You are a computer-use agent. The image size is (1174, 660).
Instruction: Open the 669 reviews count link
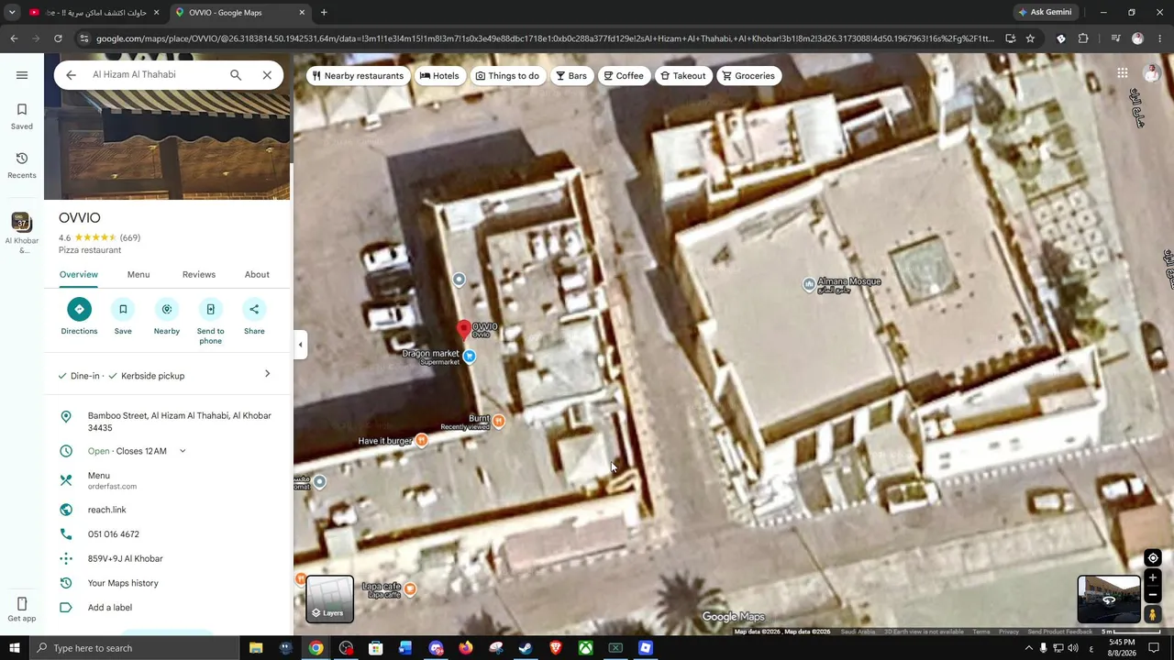pyautogui.click(x=130, y=238)
